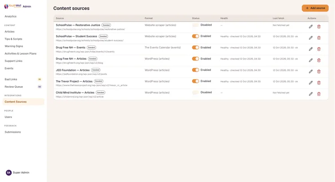Screen dimensions: 335x182
Task: Open Analytics in the sidebar
Action: tap(10, 16)
